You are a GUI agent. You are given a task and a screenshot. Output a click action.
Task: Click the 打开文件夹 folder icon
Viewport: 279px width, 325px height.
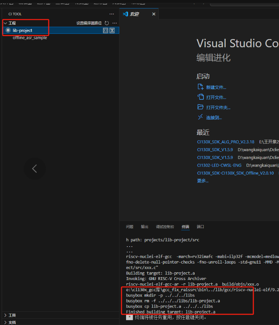click(200, 107)
